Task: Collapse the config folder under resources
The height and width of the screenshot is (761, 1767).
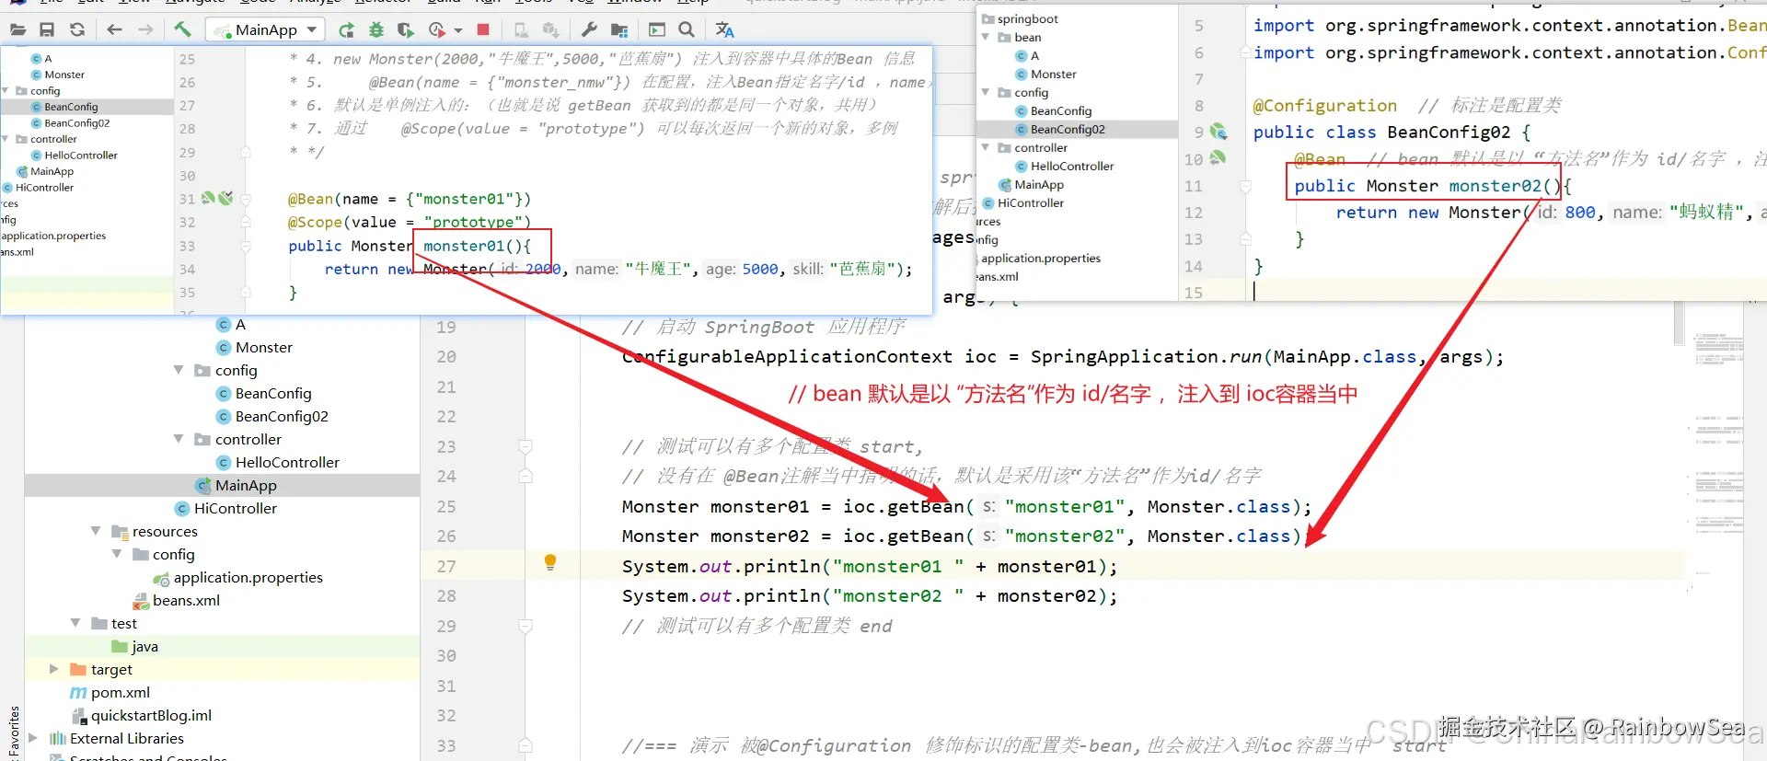Action: (x=117, y=554)
